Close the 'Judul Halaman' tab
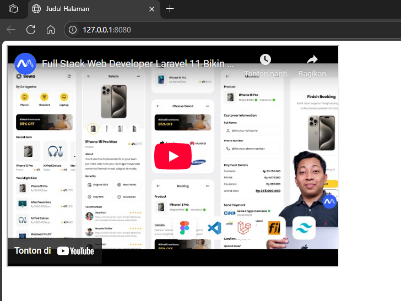Screen dimensions: 401x301 (x=151, y=9)
